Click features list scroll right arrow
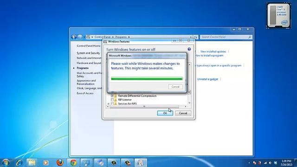Viewport: 297px width, 167px height. [186, 107]
